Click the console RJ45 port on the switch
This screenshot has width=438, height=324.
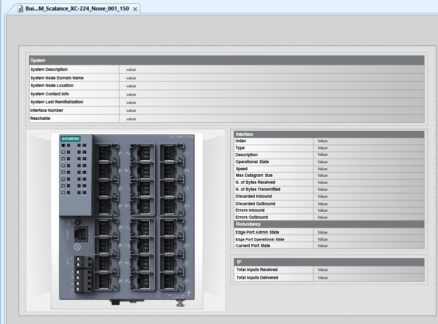[x=80, y=234]
